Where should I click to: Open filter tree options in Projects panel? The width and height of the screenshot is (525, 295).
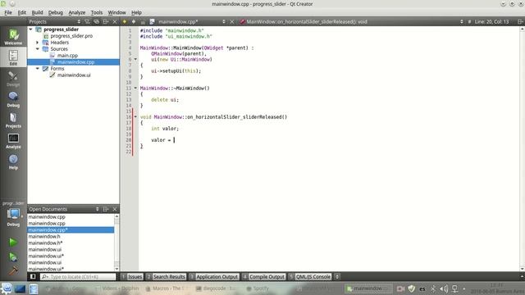tap(88, 21)
